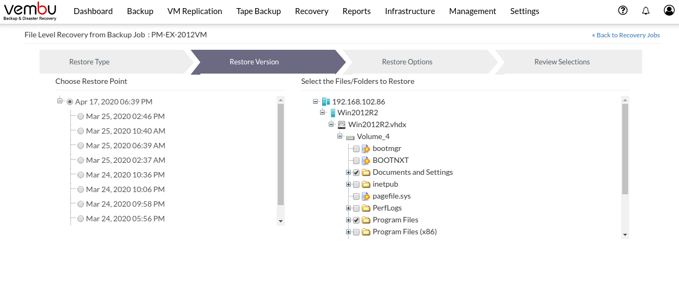Select the Apr 17, 2020 06:39 PM restore point
Viewport: 679px width, 303px height.
coord(70,102)
